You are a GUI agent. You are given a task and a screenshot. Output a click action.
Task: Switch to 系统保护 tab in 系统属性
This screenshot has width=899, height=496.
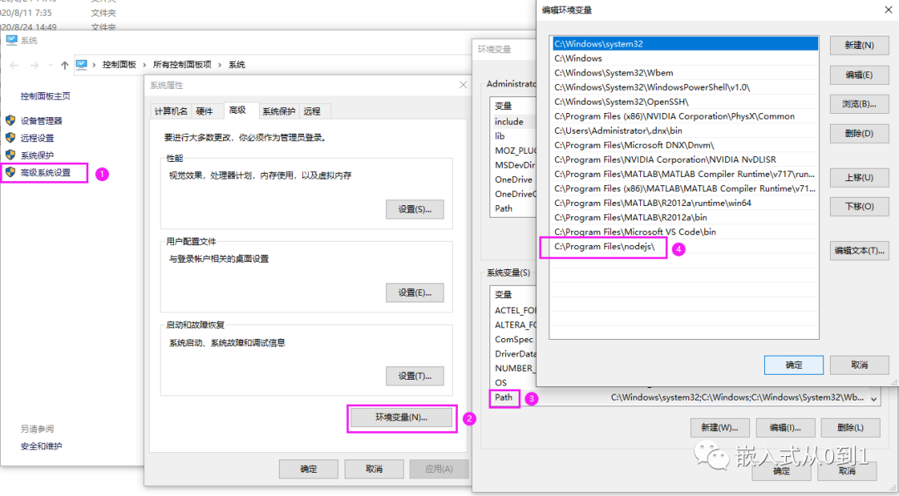279,111
